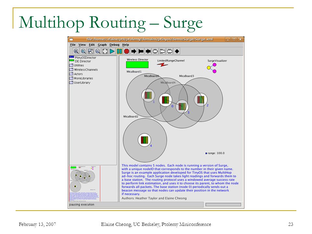Open the Edit menu

click(x=92, y=45)
